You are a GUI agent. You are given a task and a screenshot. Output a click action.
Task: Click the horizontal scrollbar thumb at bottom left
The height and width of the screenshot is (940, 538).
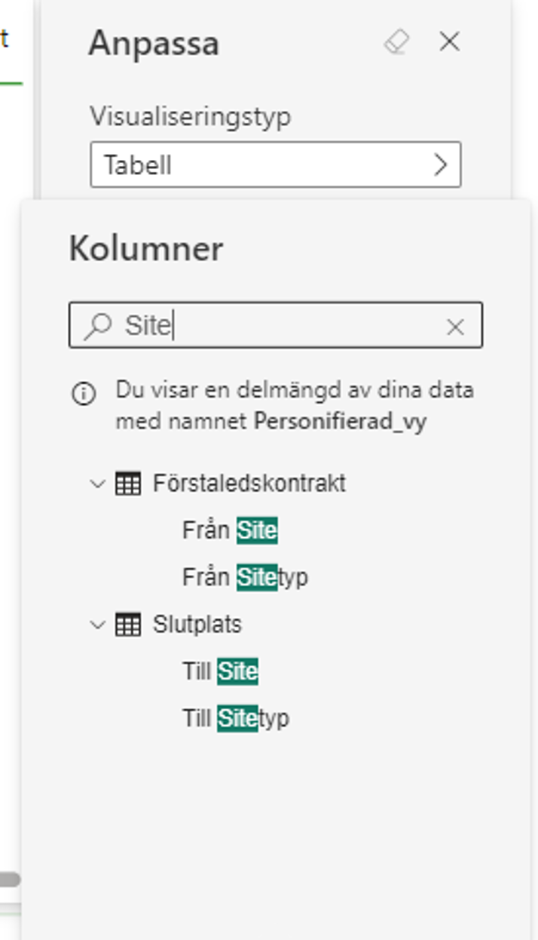coord(10,879)
